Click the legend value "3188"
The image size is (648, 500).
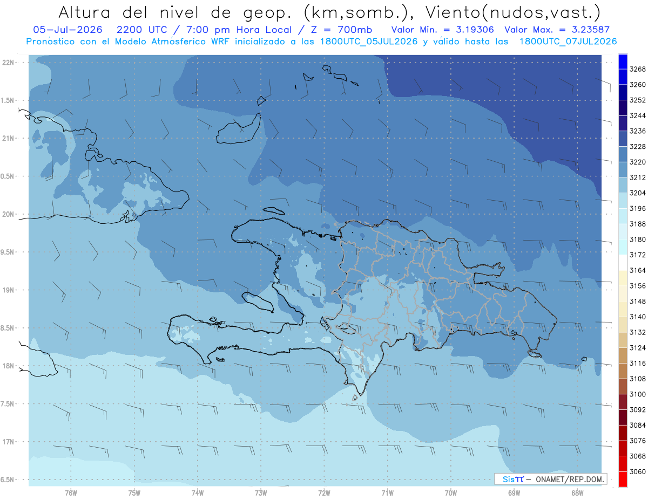coord(638,224)
